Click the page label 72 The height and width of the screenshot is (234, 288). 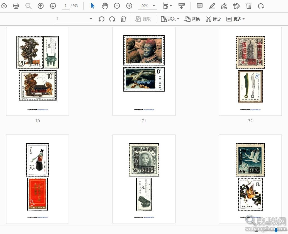tap(250, 121)
